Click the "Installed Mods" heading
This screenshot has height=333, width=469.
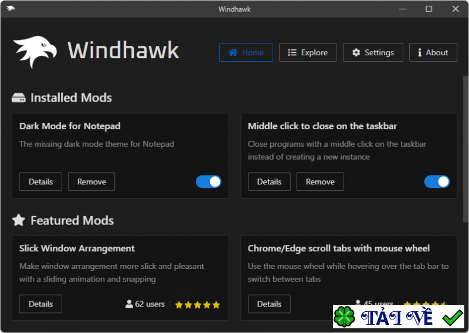coord(71,97)
